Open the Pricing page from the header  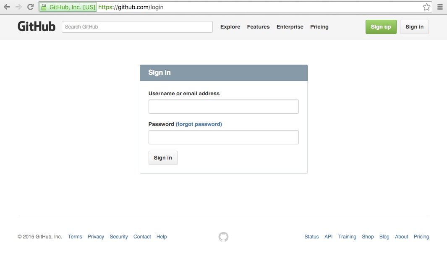click(319, 26)
